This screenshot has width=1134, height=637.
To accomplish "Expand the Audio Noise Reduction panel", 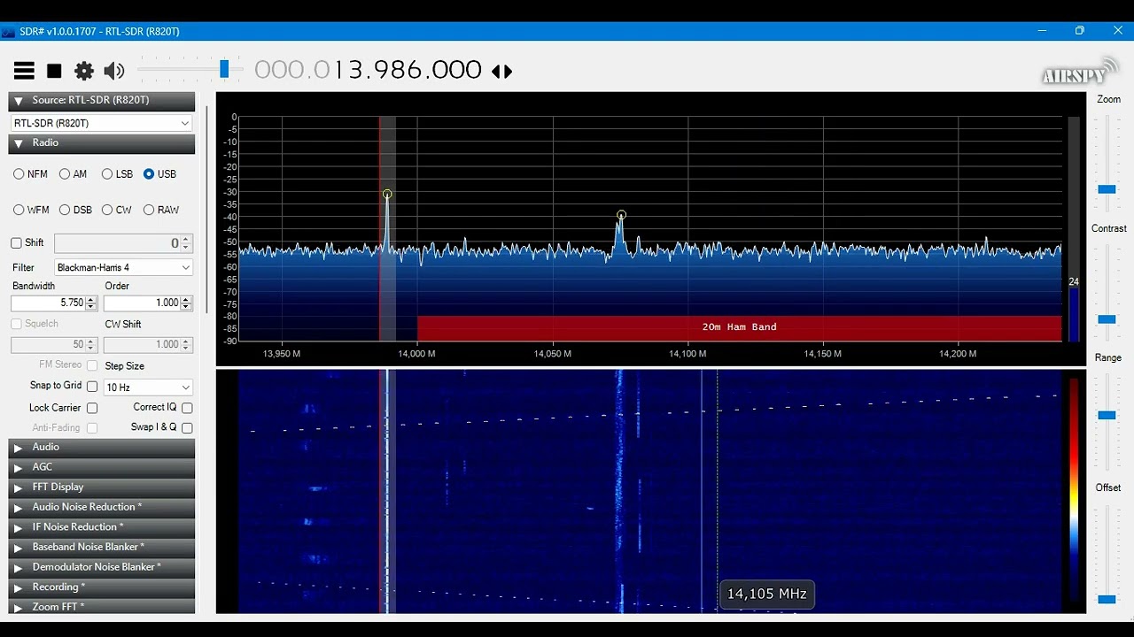I will pos(102,508).
